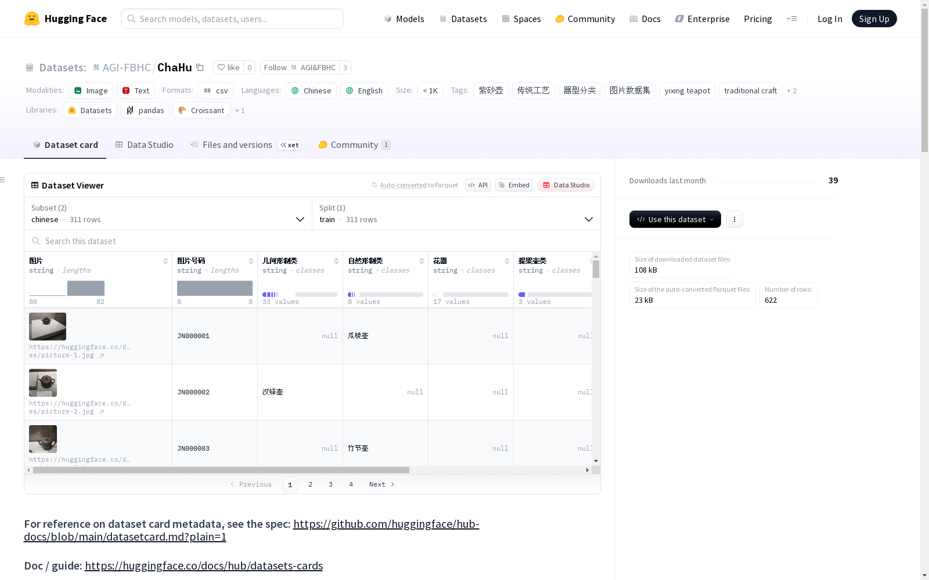
Task: Click the table horizontal scrollbar
Action: [x=221, y=470]
